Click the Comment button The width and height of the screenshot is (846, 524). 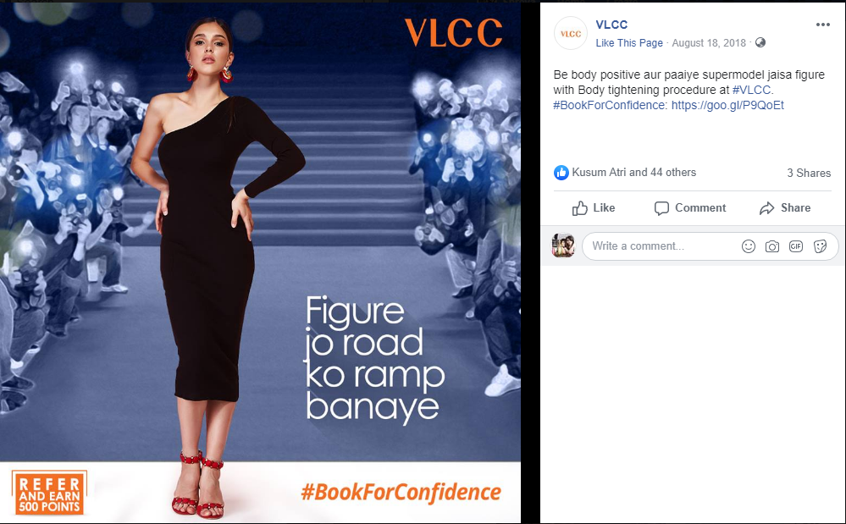coord(690,208)
